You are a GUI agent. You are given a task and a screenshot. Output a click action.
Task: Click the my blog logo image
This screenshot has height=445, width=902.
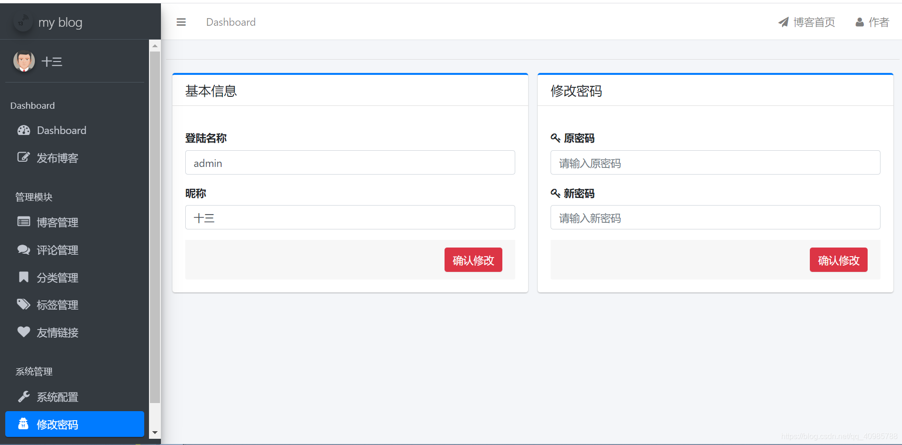pyautogui.click(x=22, y=22)
